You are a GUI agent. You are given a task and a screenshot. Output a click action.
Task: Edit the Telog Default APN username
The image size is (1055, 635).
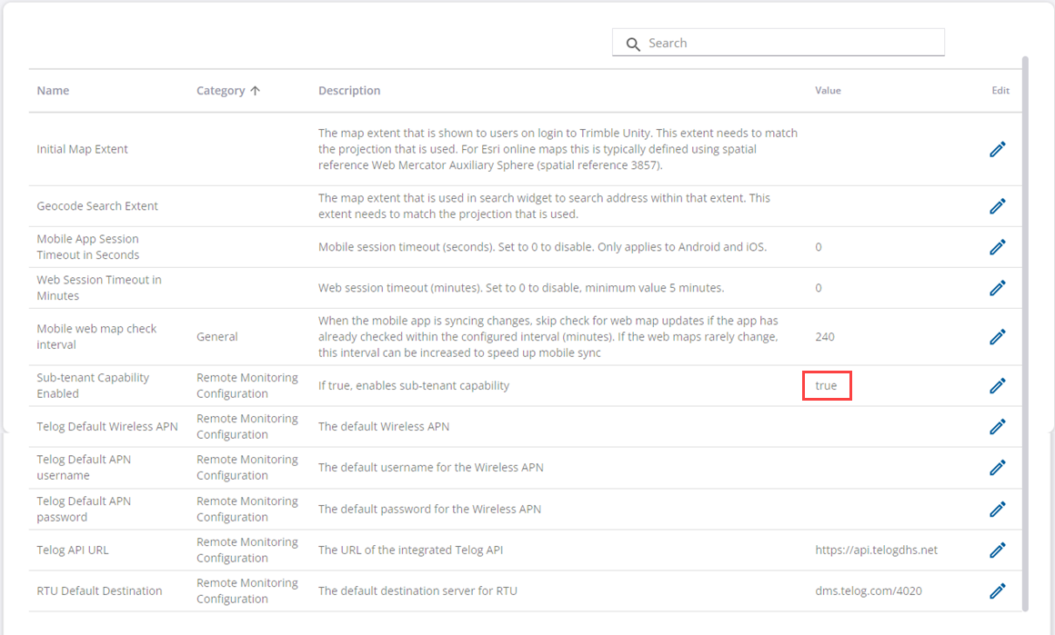pos(998,468)
